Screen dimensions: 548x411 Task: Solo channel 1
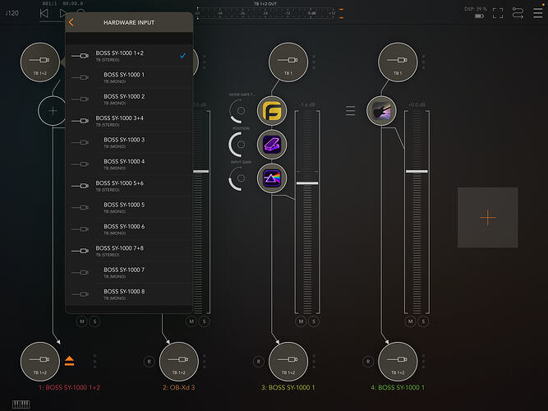pyautogui.click(x=94, y=321)
